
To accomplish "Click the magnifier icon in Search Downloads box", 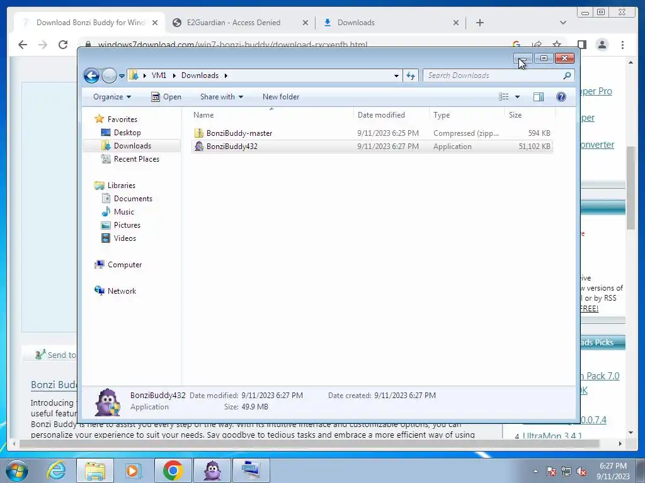I will tap(568, 75).
